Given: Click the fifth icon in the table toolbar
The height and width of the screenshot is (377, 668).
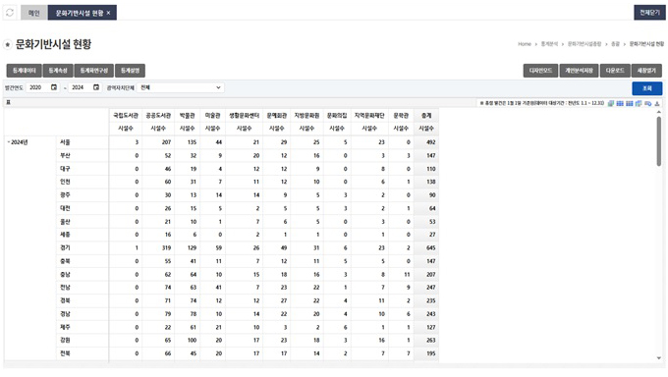Looking at the screenshot, I should click(x=648, y=103).
